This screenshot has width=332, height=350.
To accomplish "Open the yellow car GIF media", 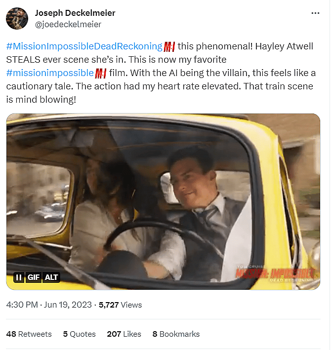I will [x=163, y=197].
